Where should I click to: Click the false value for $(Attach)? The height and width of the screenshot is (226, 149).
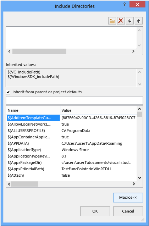[66, 175]
